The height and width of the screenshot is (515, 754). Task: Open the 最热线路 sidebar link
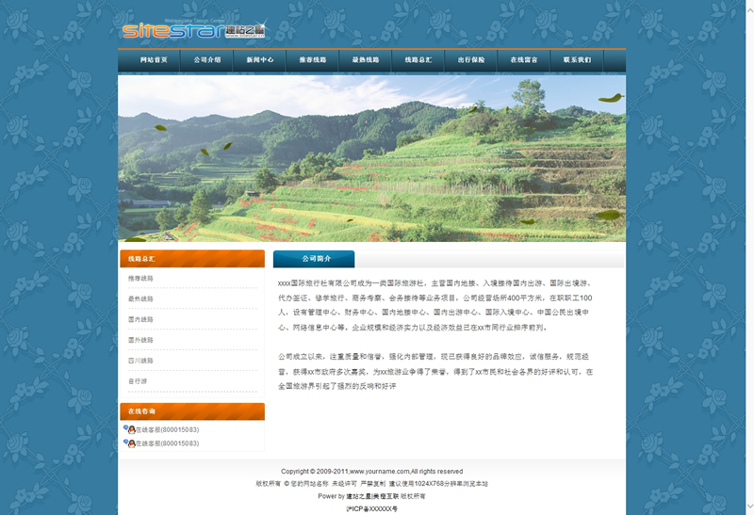pos(141,299)
